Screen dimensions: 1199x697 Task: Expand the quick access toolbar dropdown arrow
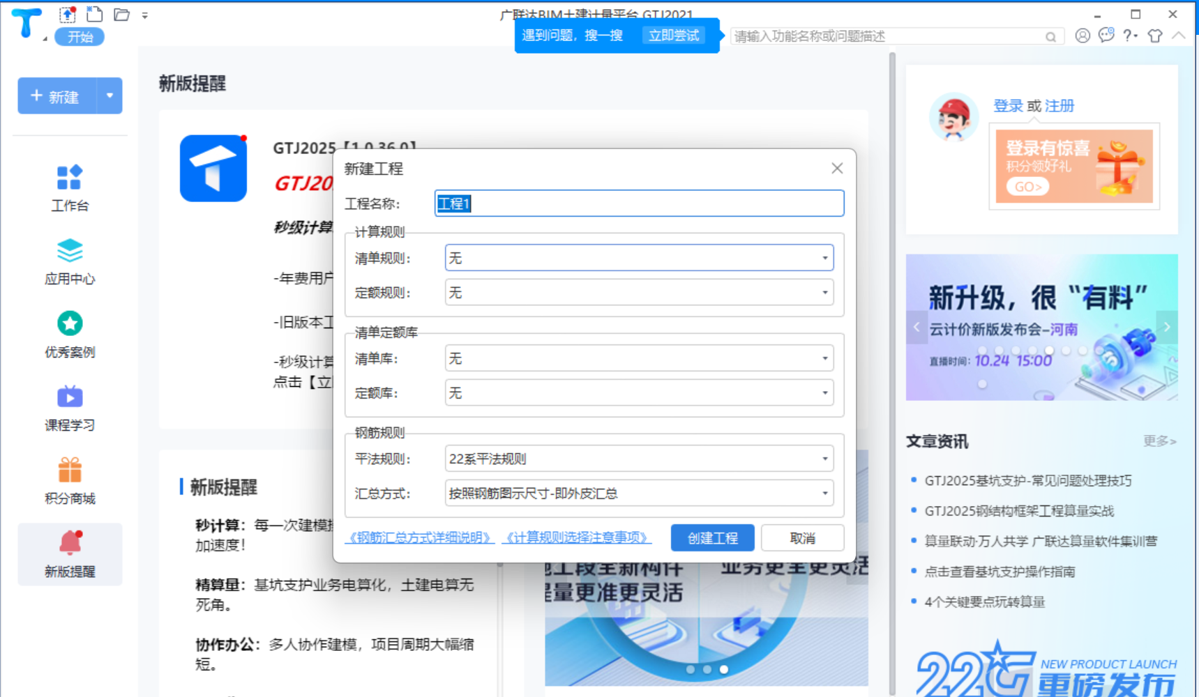click(144, 15)
